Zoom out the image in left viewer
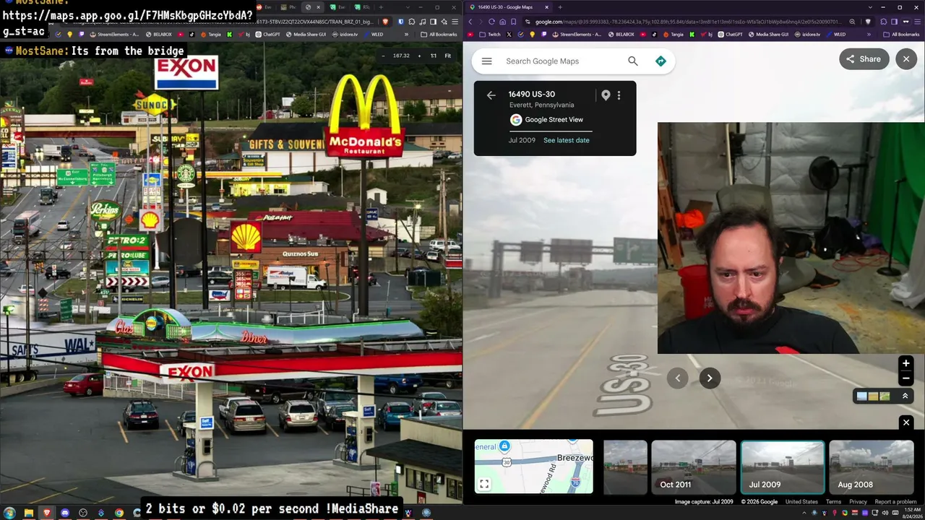This screenshot has width=925, height=520. click(384, 56)
